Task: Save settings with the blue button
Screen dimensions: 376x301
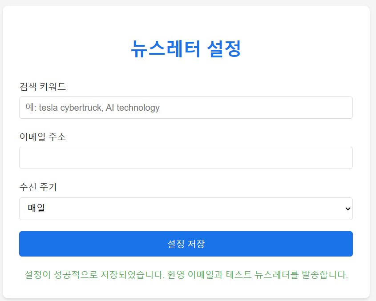Action: pos(186,244)
